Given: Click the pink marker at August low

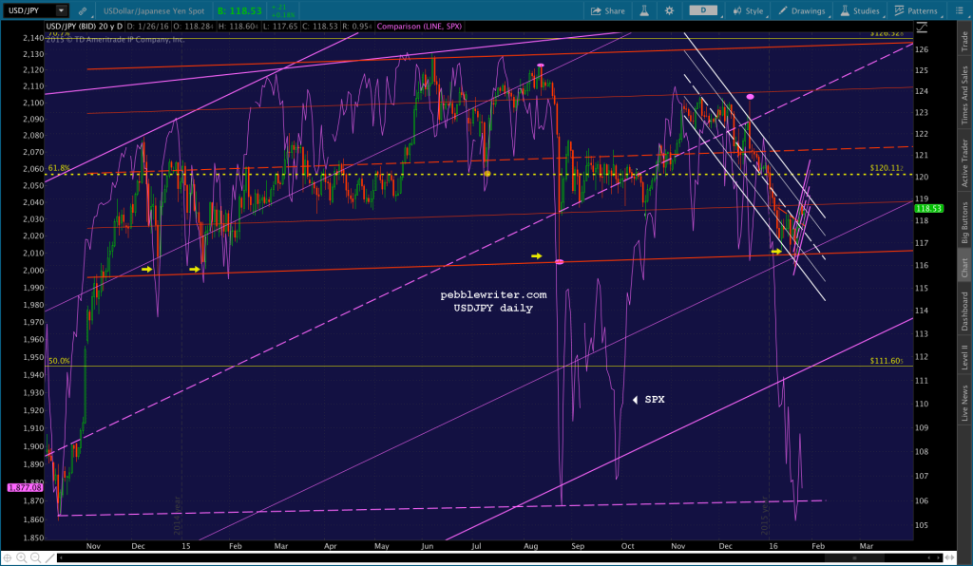Looking at the screenshot, I should click(559, 262).
